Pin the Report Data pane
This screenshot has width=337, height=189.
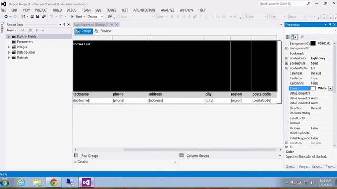(x=64, y=25)
